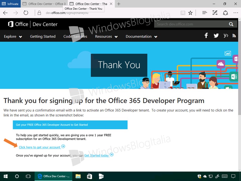
Task: Click the Edge share icon
Action: tap(225, 13)
